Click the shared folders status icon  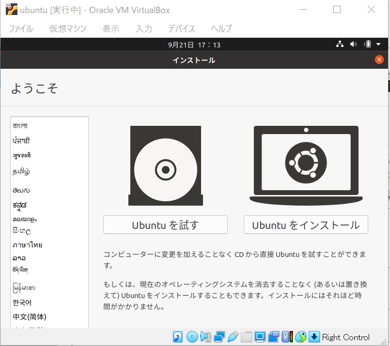click(246, 337)
